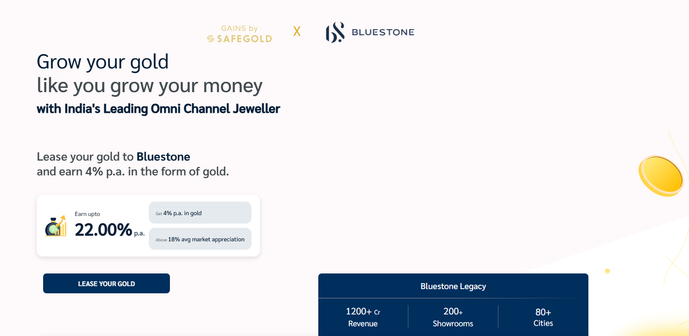Click the 80+ Cities stat

(543, 317)
